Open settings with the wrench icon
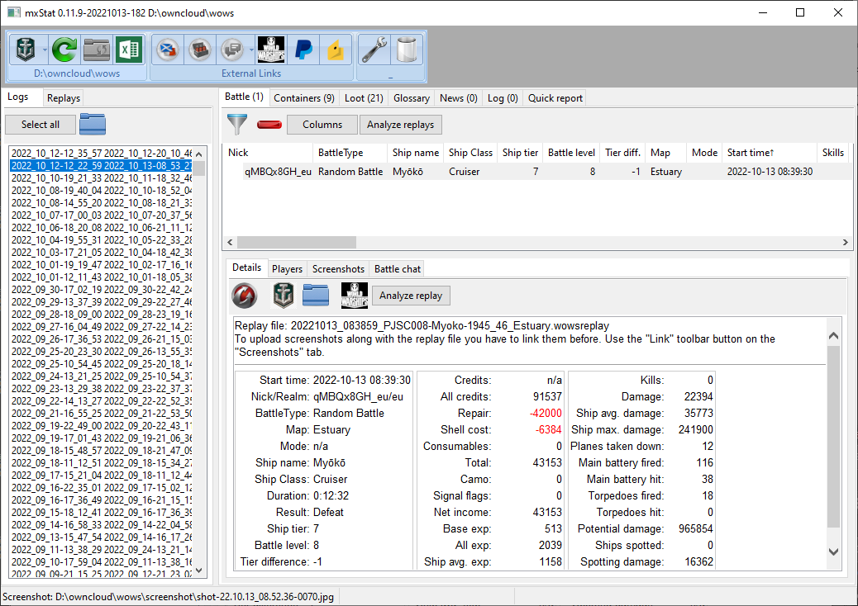Screen dimensions: 858x606 (374, 50)
